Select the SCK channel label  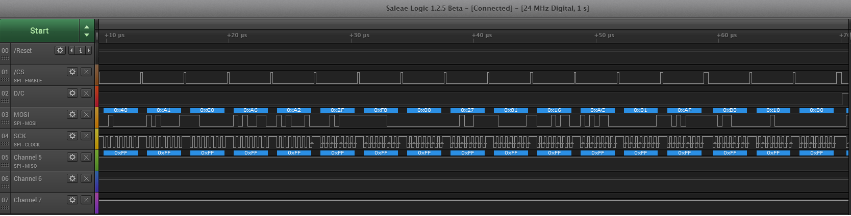click(20, 136)
